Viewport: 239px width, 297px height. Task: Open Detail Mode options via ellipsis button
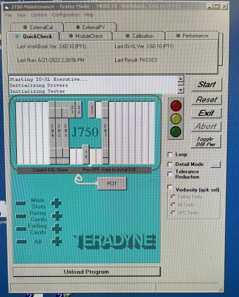coord(215,165)
